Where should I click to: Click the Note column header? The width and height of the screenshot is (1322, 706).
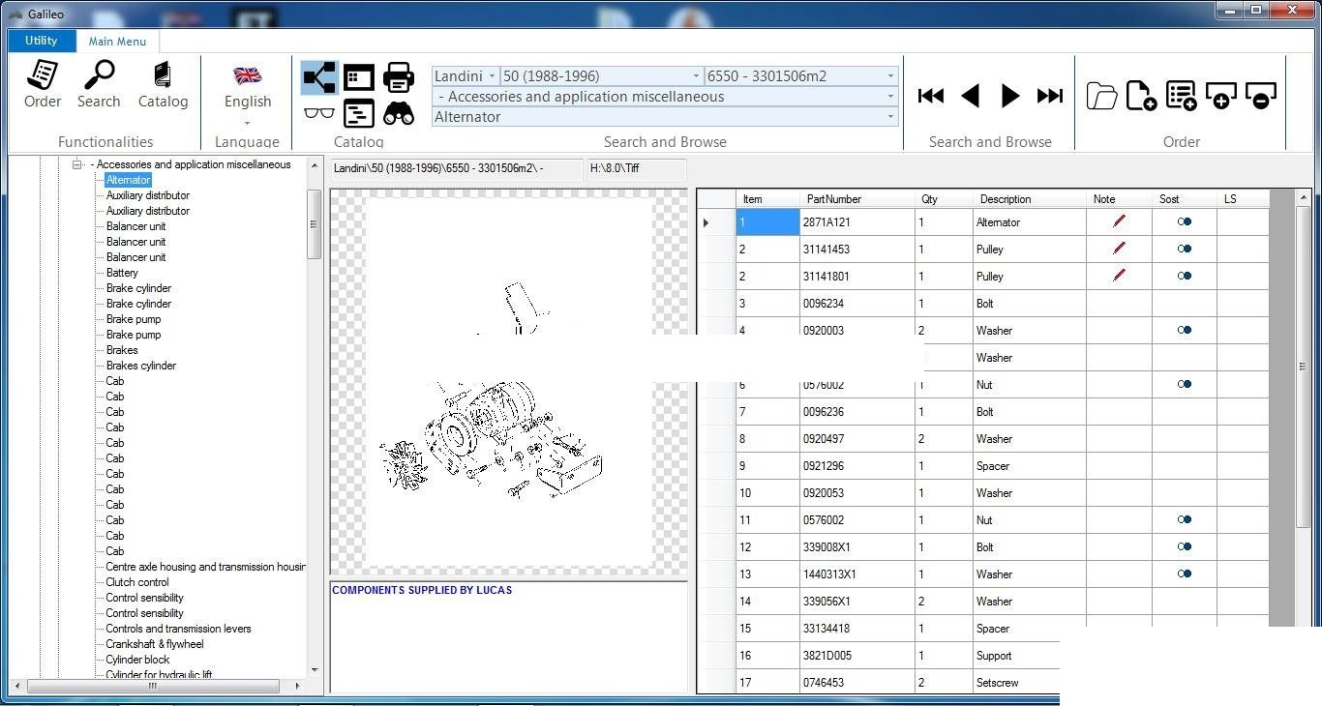pos(1119,199)
